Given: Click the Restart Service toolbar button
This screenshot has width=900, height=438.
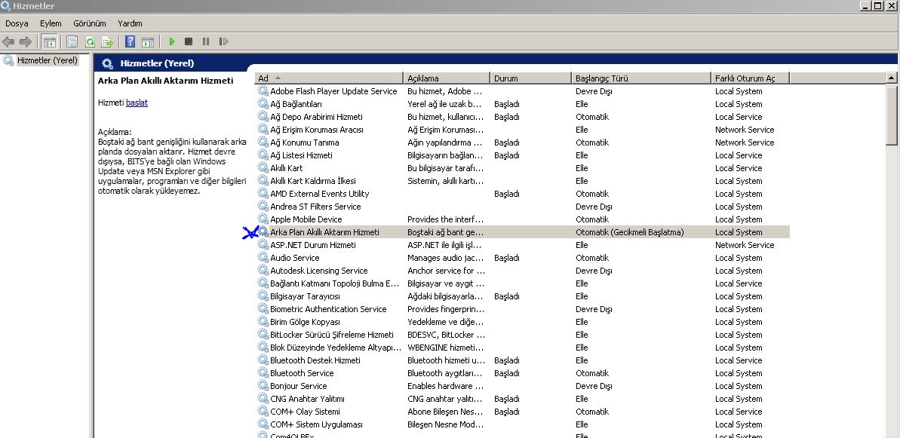Looking at the screenshot, I should (223, 41).
